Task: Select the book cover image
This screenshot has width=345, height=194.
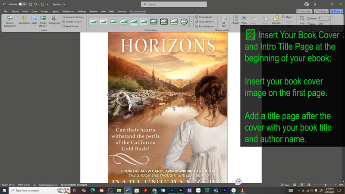Action: click(x=167, y=107)
